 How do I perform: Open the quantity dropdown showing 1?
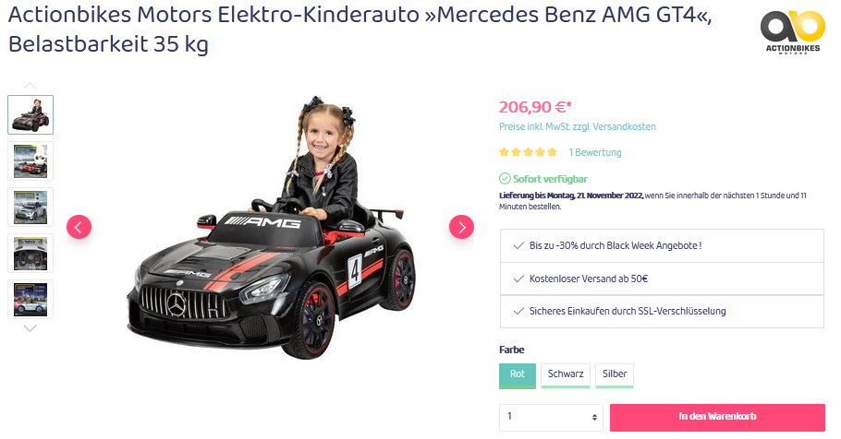pos(551,418)
